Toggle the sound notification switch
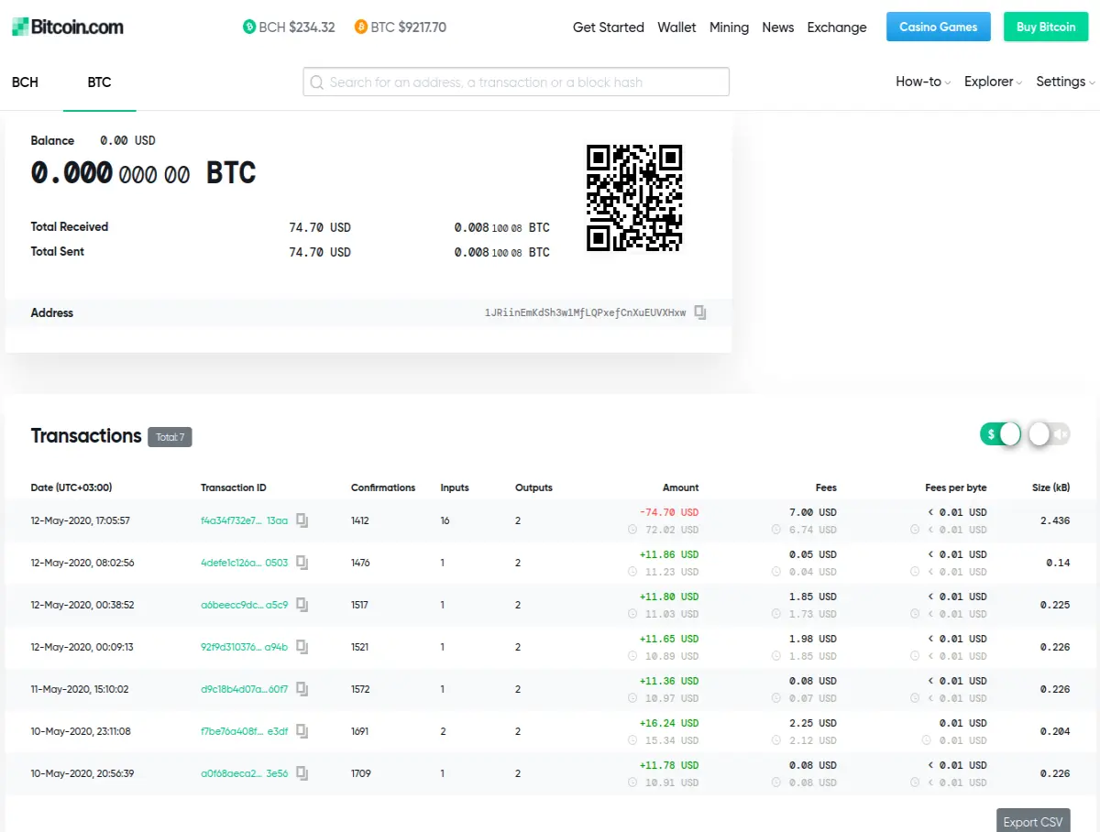 pyautogui.click(x=1050, y=434)
